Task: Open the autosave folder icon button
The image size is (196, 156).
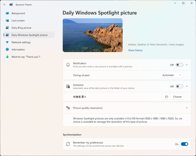Action: (167, 97)
